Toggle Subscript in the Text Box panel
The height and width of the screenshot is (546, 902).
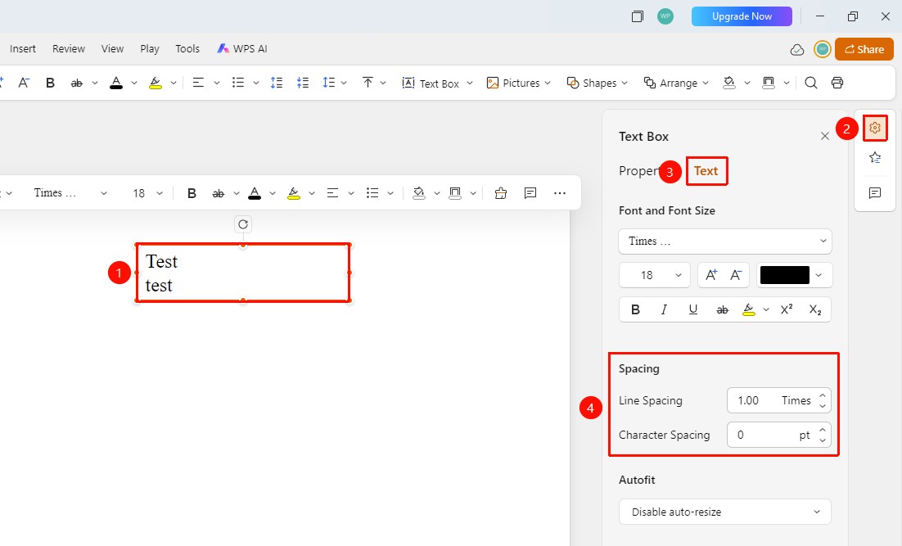(815, 309)
